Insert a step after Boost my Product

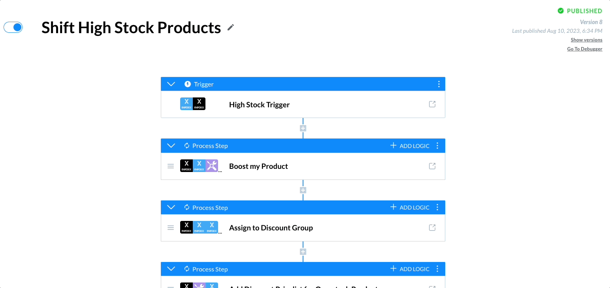tap(303, 190)
